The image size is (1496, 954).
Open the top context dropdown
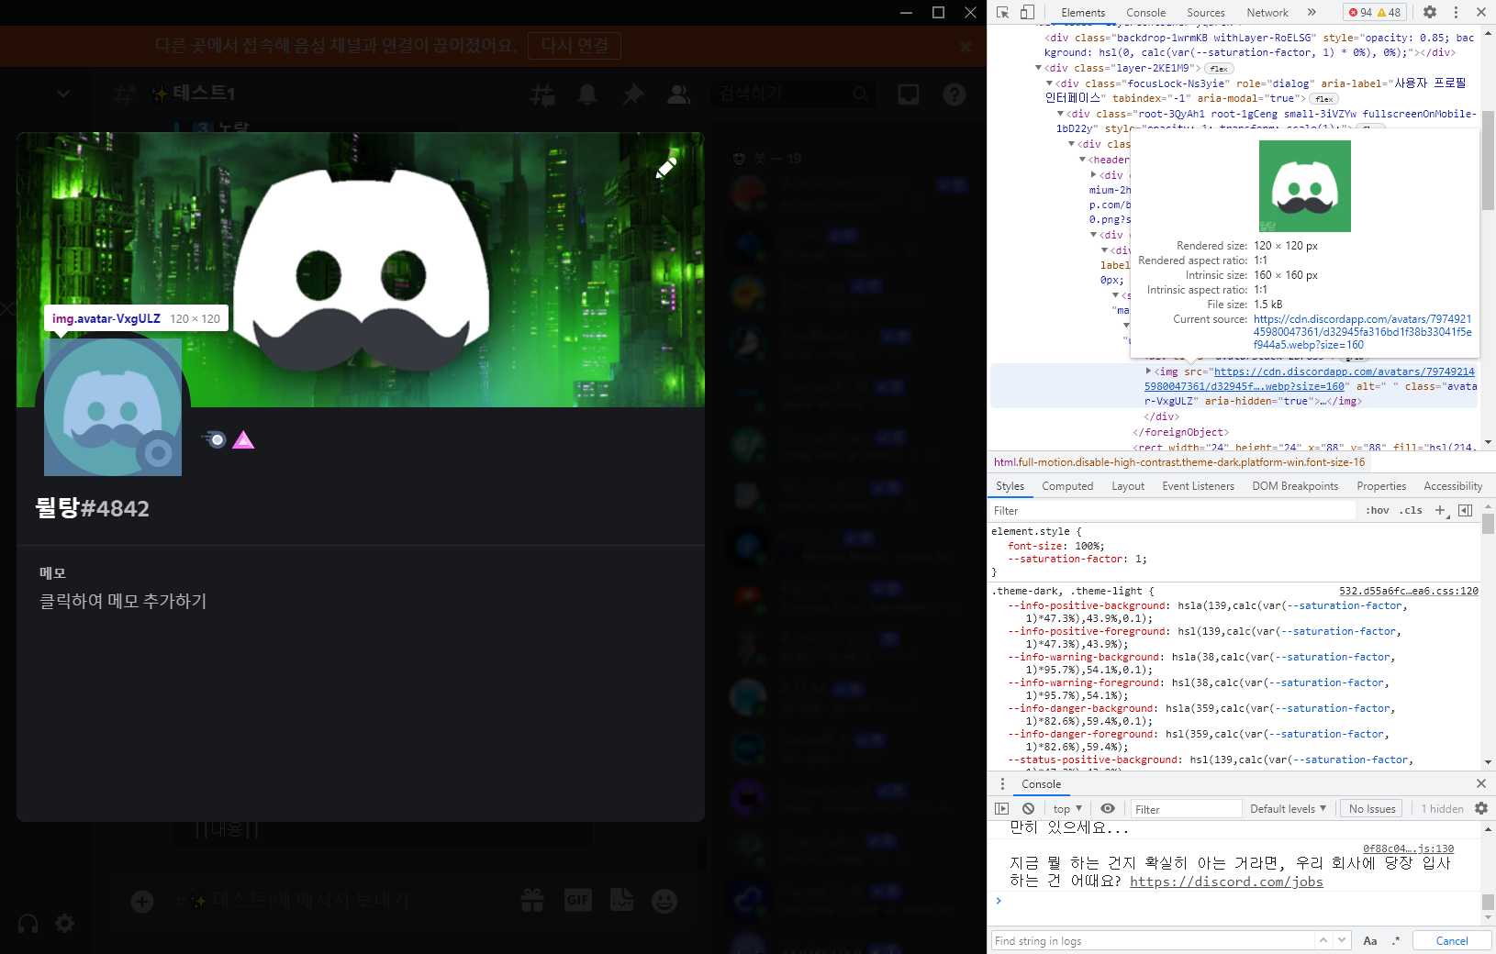(1067, 809)
